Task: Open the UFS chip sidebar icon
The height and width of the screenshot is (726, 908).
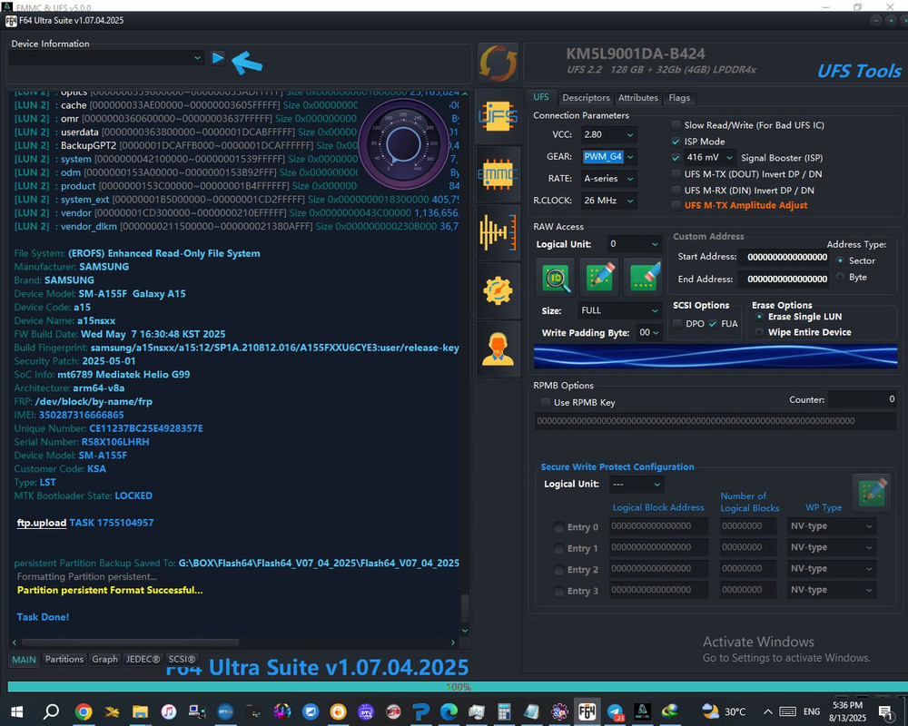Action: 498,117
